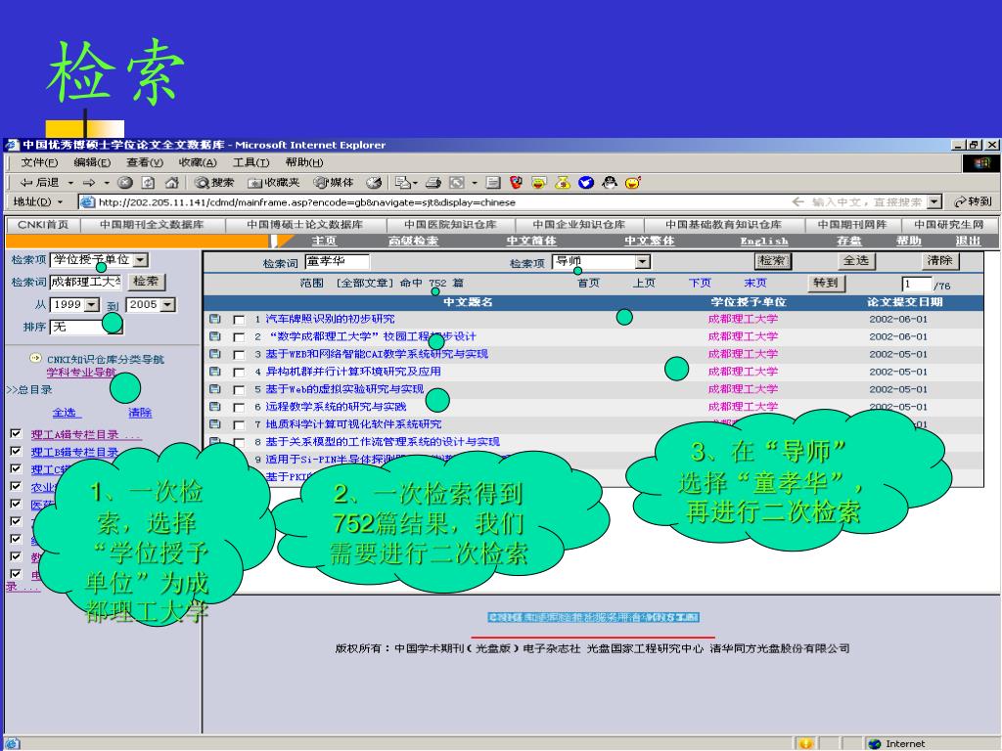Image resolution: width=1002 pixels, height=751 pixels.
Task: Check the box for 异构机群并行计算环境研究及应用
Action: (239, 373)
